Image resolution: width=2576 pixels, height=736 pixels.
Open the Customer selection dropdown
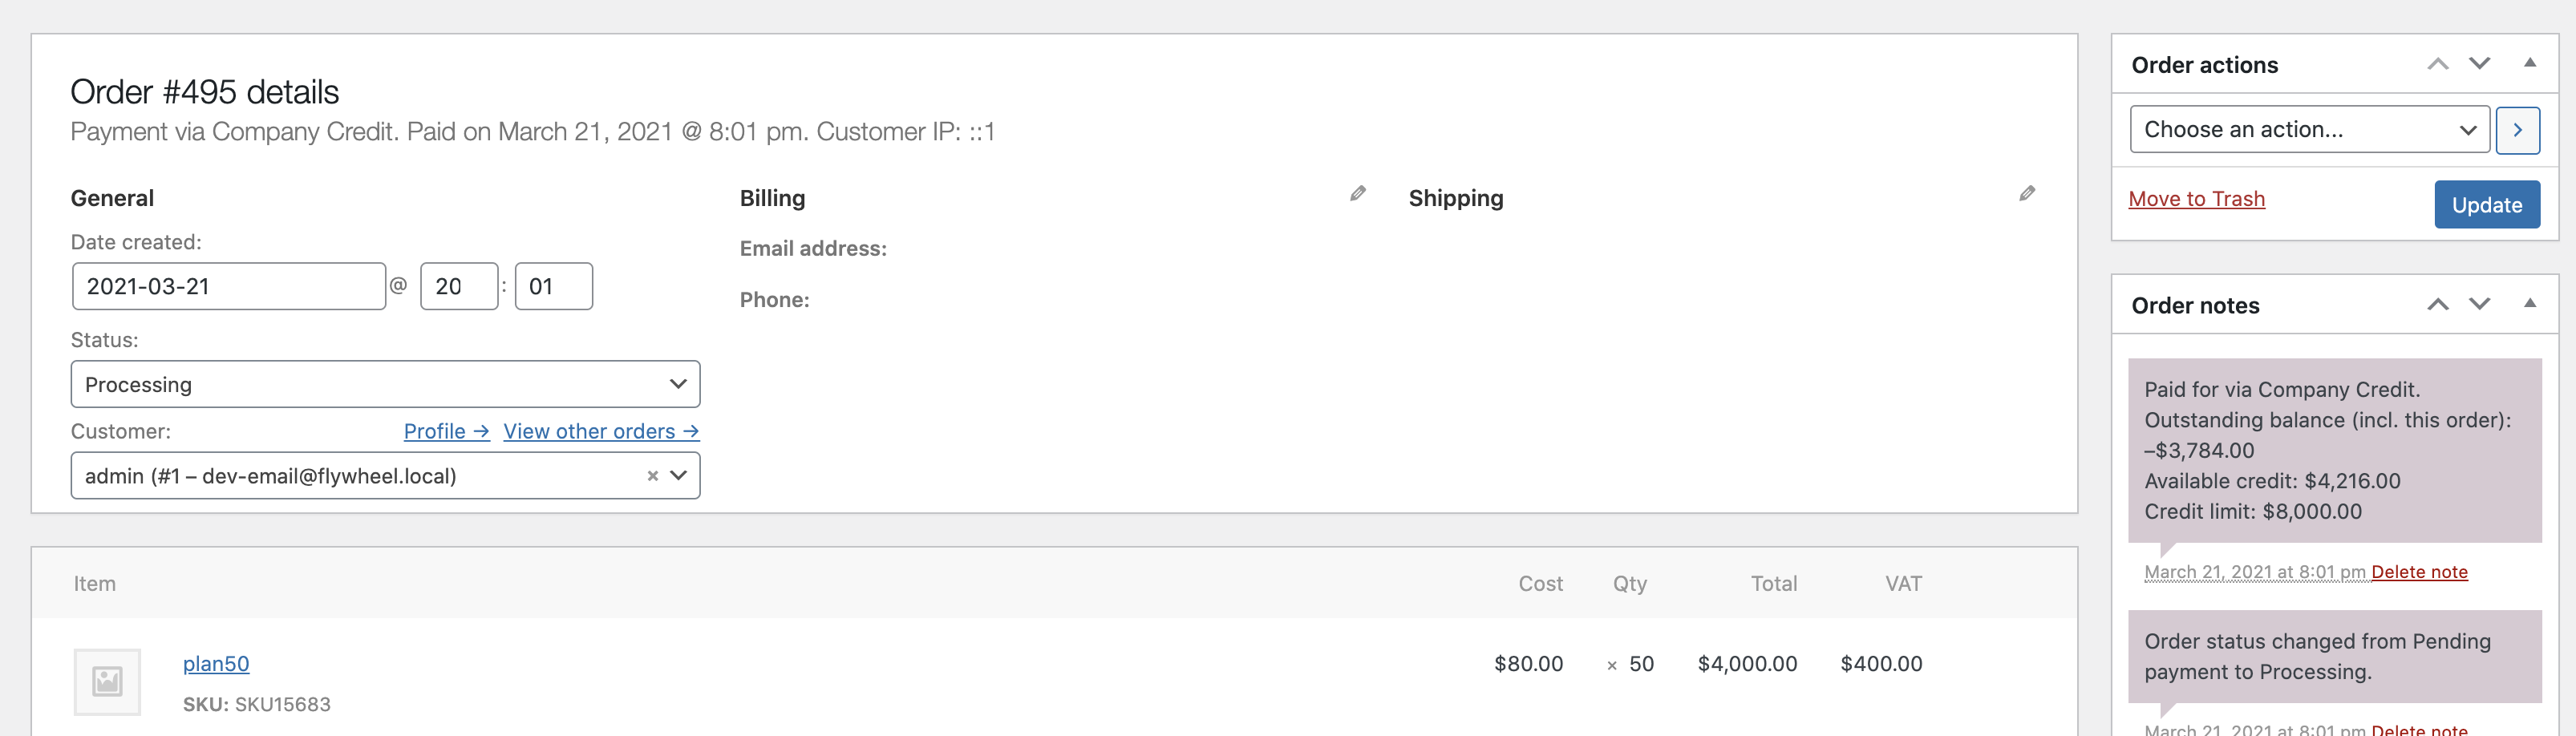(678, 476)
